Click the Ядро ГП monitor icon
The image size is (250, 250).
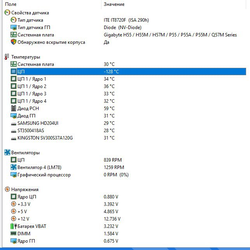(14, 241)
